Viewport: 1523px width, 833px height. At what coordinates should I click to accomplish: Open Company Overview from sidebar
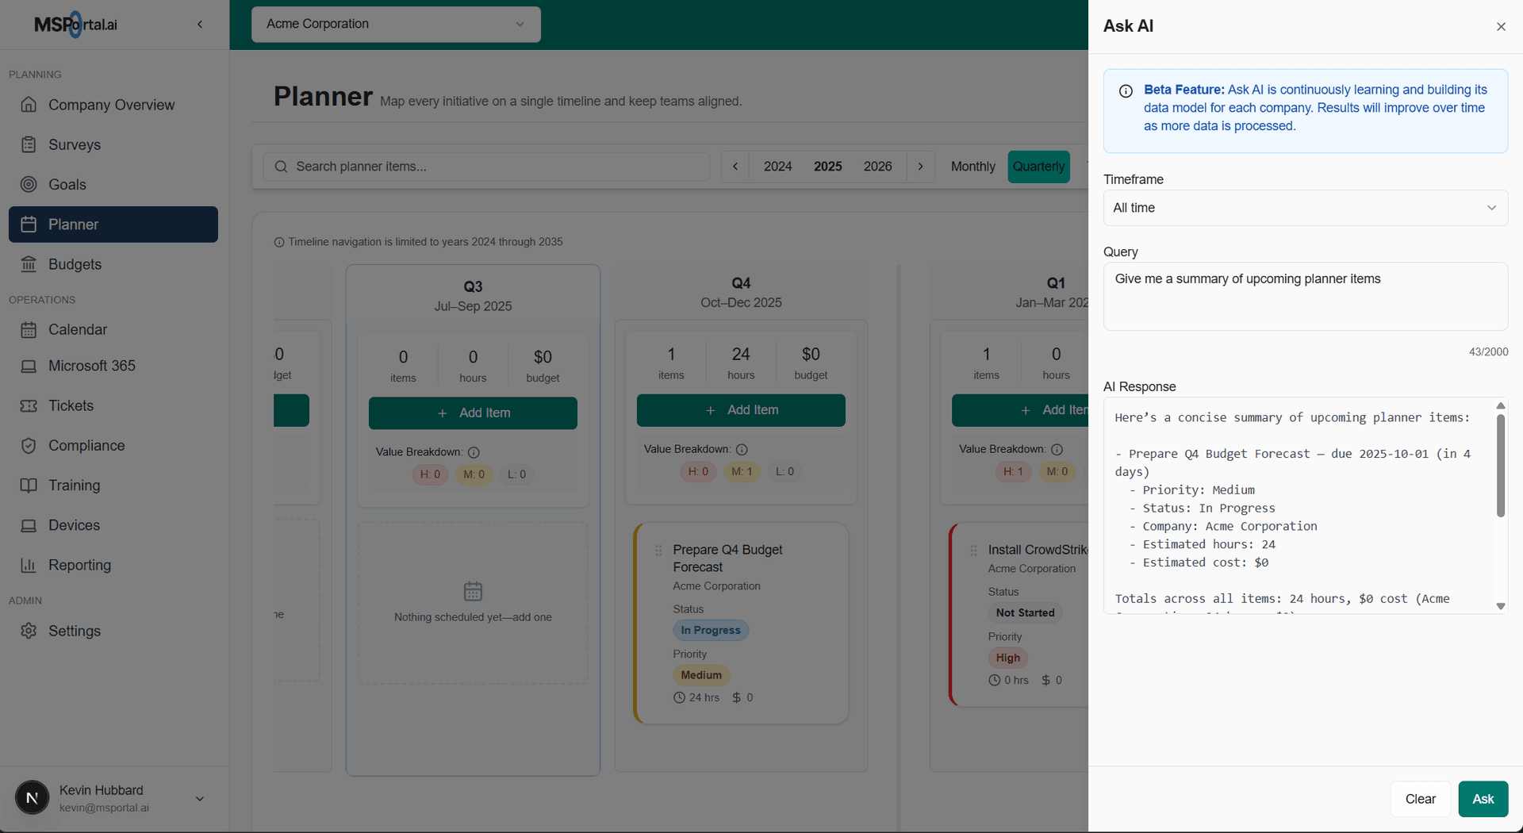click(x=111, y=105)
